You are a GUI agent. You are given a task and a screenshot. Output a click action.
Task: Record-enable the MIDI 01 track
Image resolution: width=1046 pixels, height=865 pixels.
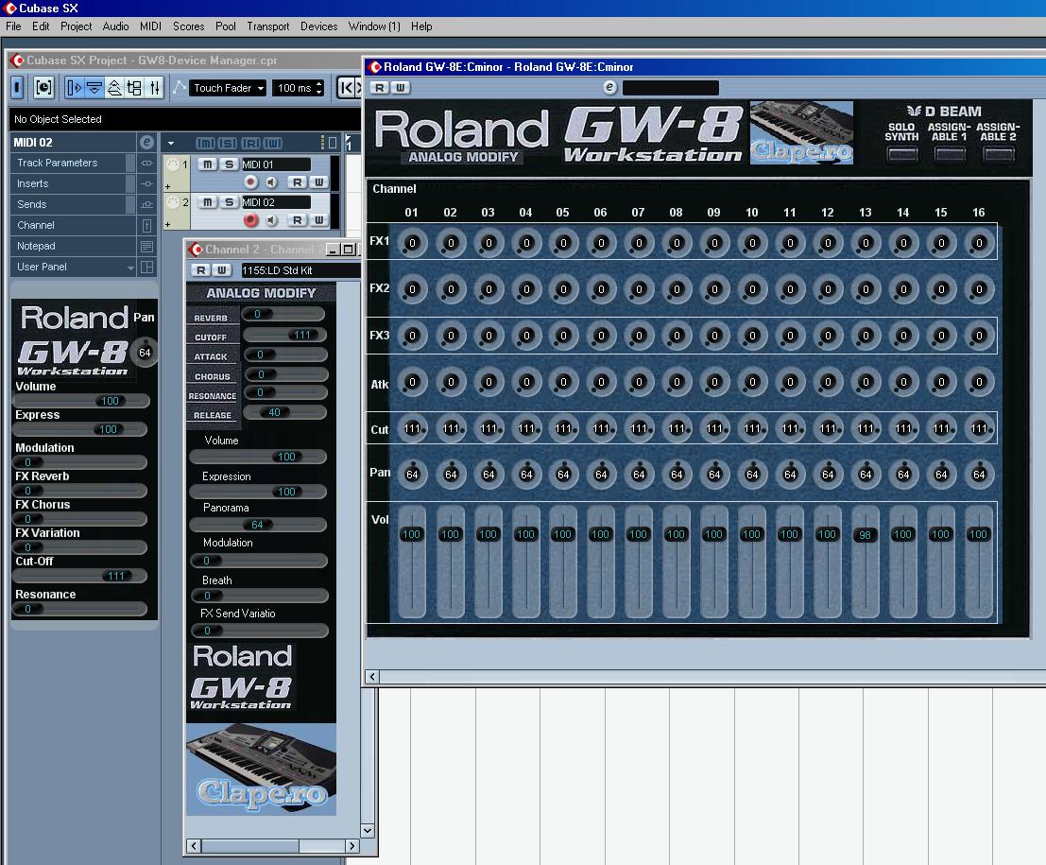(x=250, y=182)
